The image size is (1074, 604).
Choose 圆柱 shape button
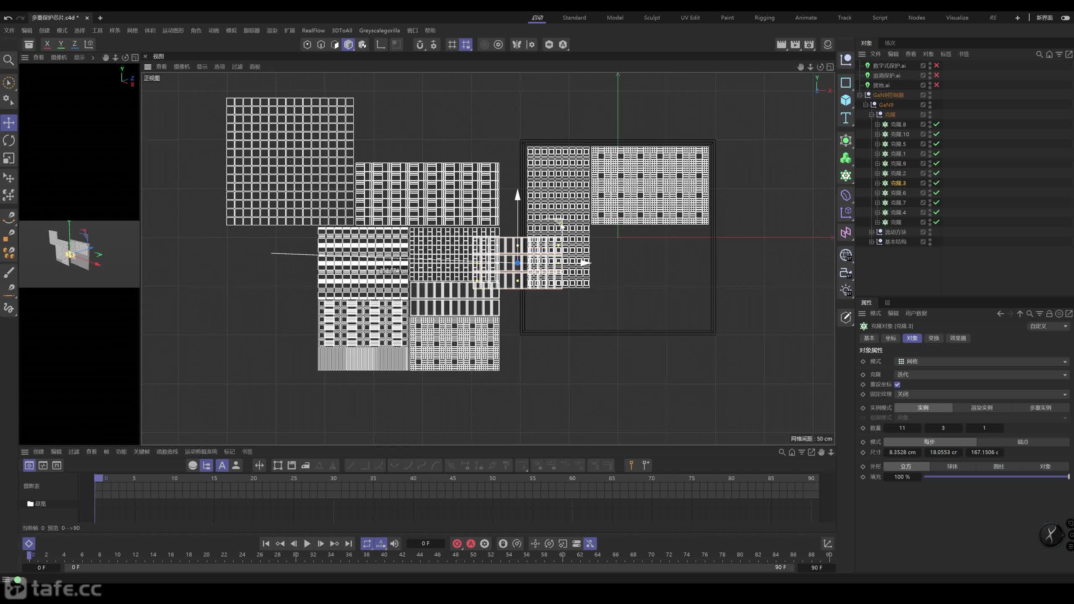(x=999, y=466)
